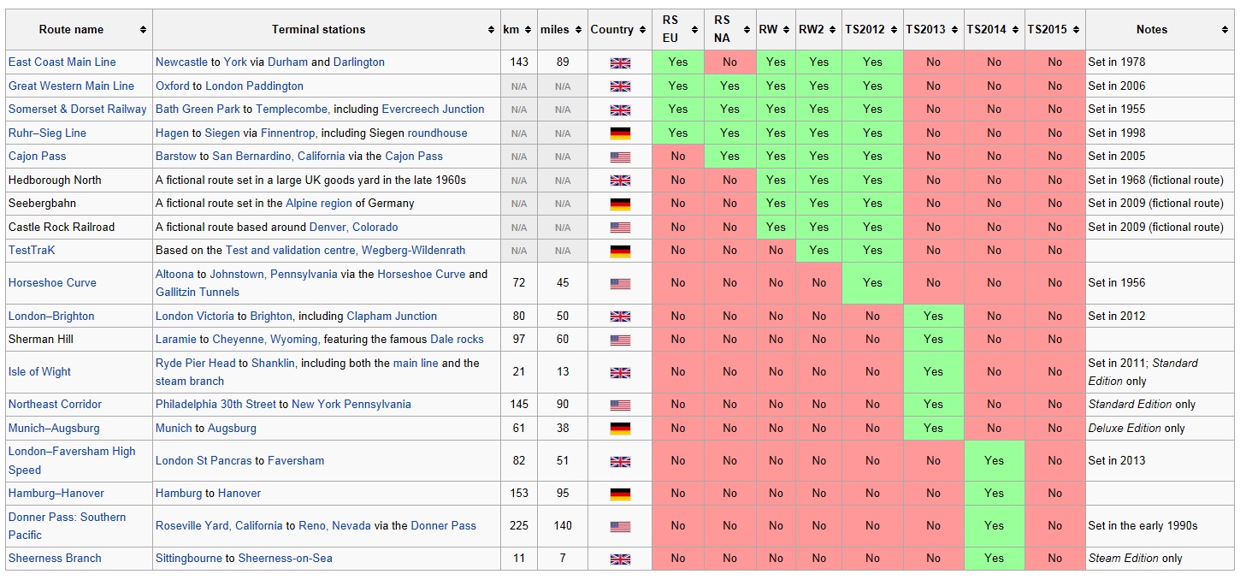Open Philadelphia 30th Street link

point(216,404)
